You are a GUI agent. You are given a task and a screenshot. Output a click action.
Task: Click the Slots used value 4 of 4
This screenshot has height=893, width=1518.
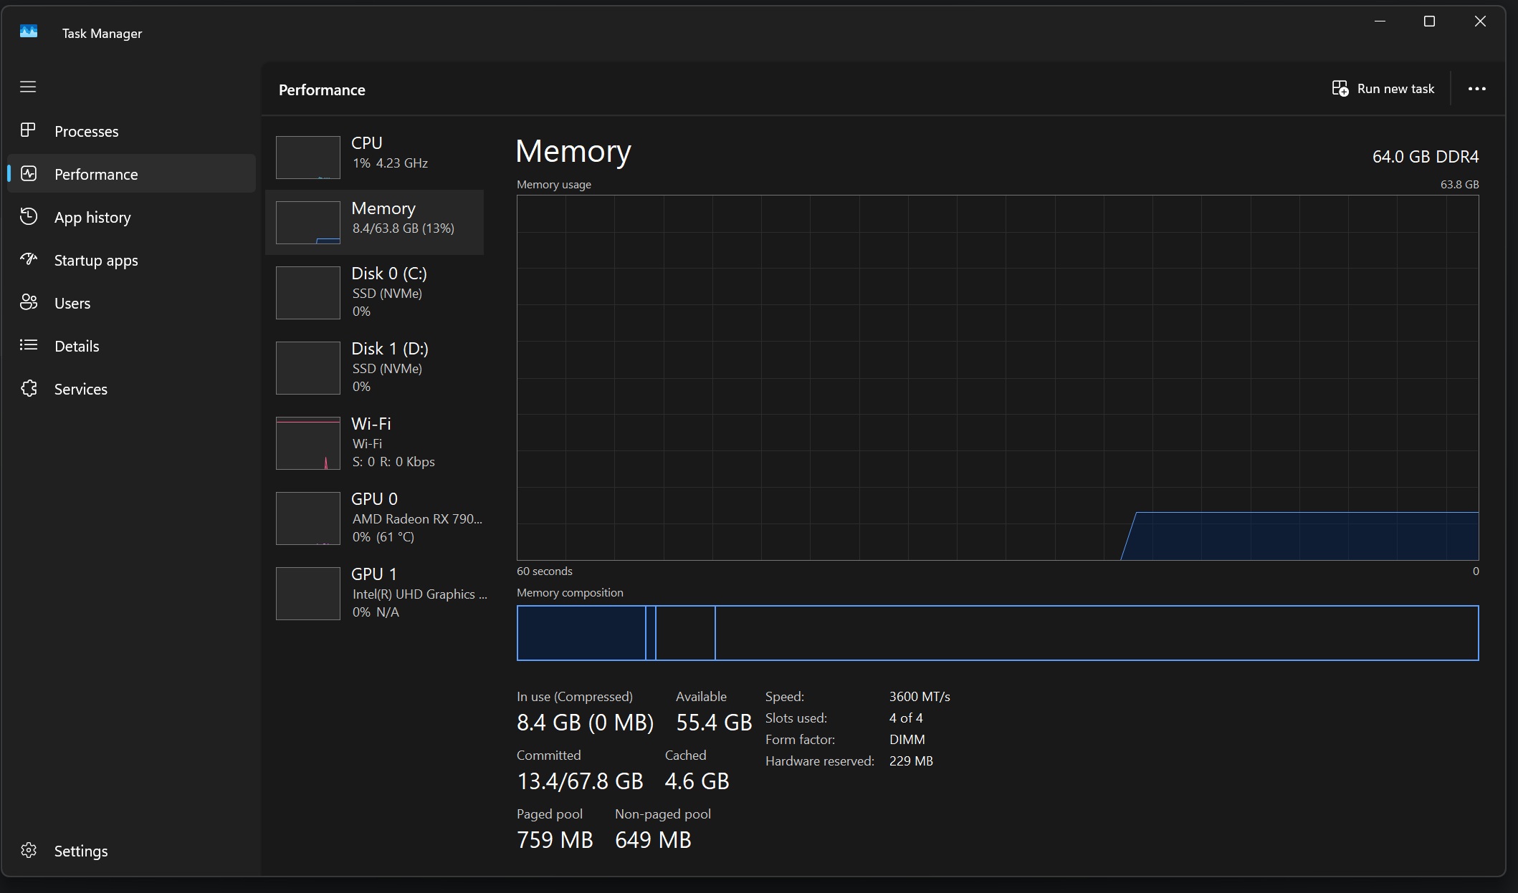click(x=906, y=718)
